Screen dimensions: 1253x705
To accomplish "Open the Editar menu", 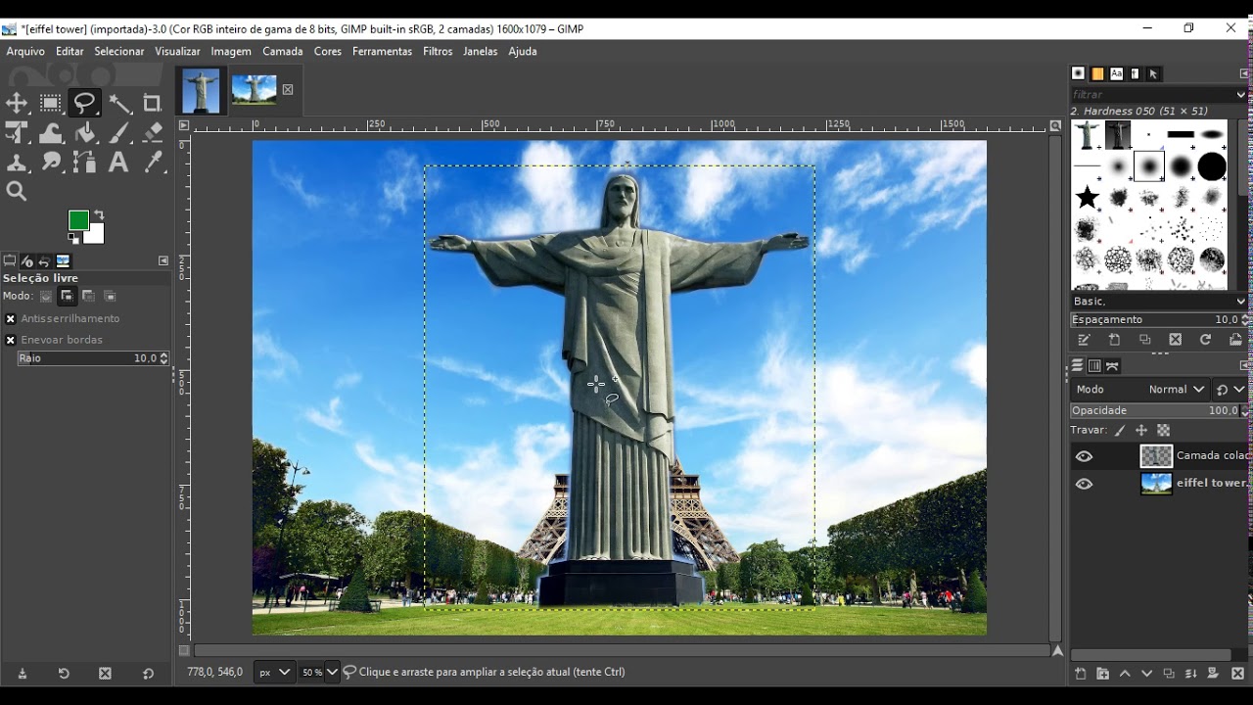I will [70, 51].
